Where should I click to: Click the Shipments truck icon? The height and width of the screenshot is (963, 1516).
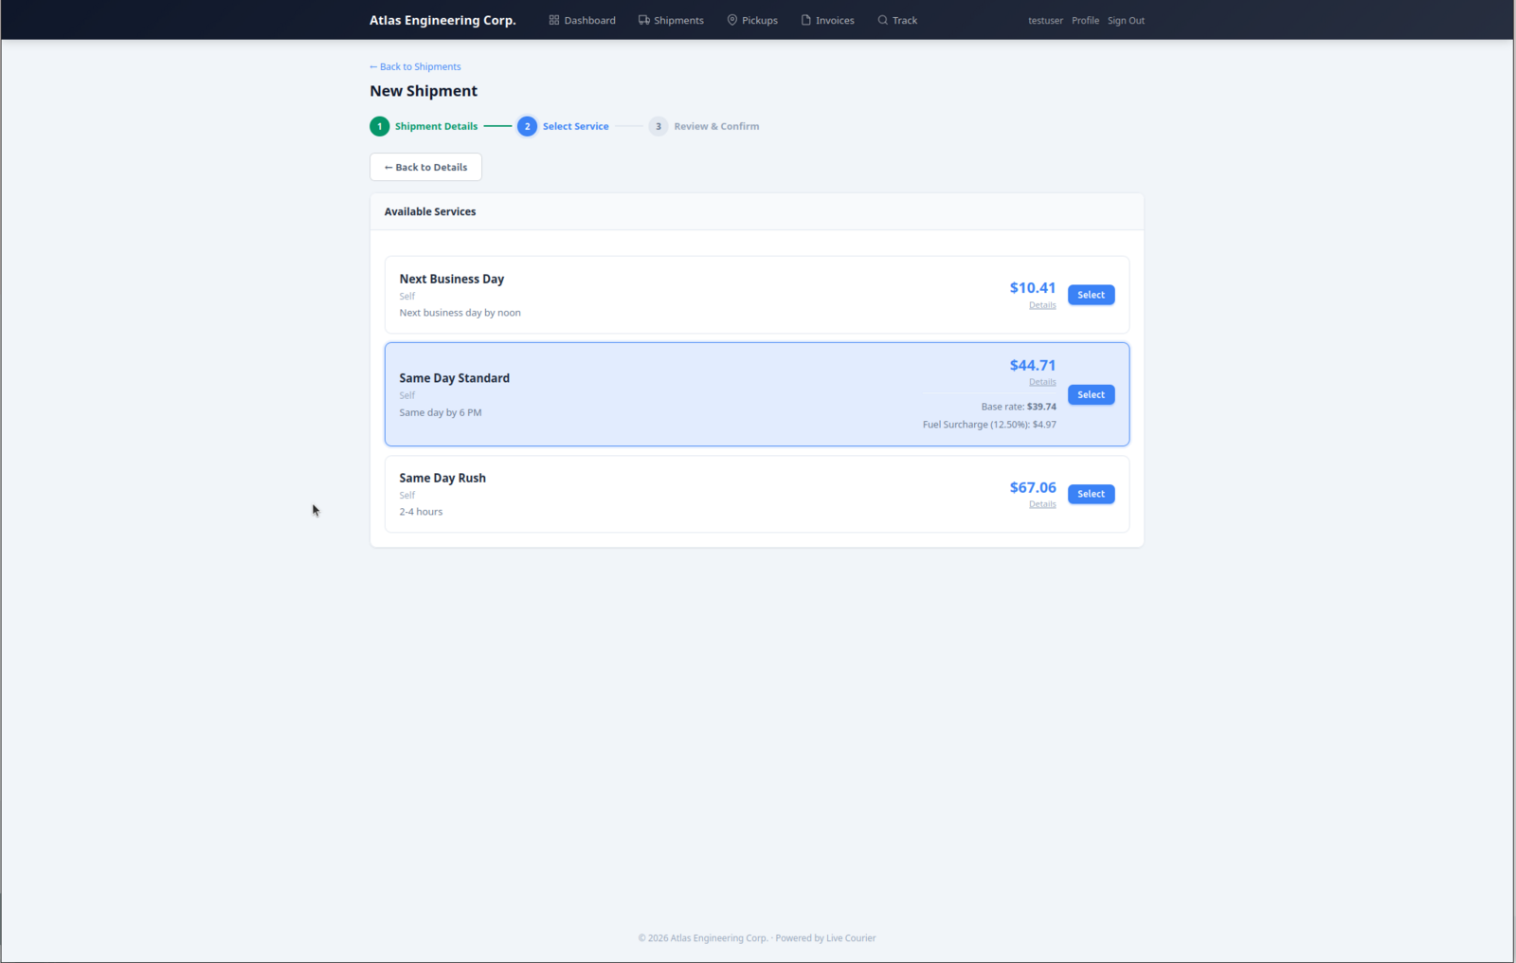(644, 20)
